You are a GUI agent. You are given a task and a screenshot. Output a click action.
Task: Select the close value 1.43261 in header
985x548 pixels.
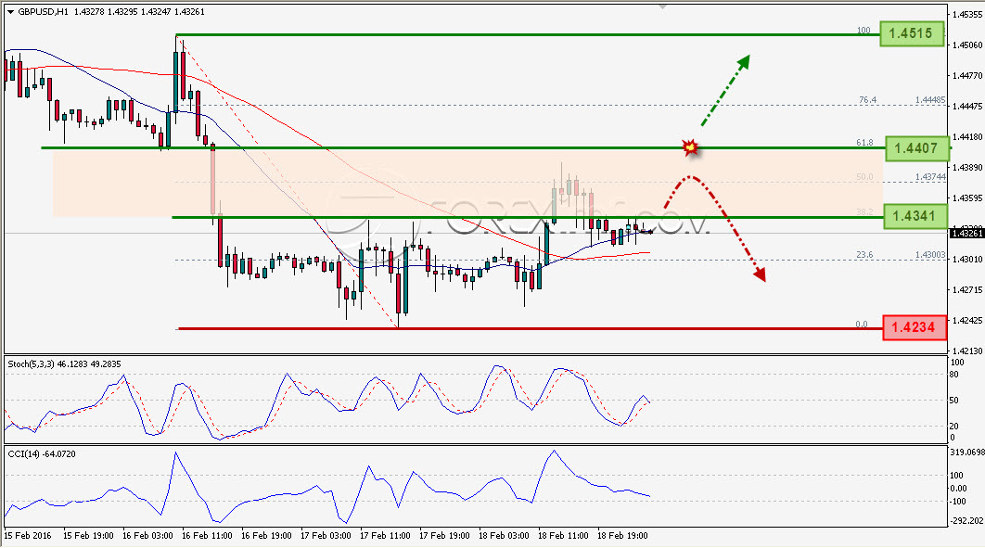[189, 12]
